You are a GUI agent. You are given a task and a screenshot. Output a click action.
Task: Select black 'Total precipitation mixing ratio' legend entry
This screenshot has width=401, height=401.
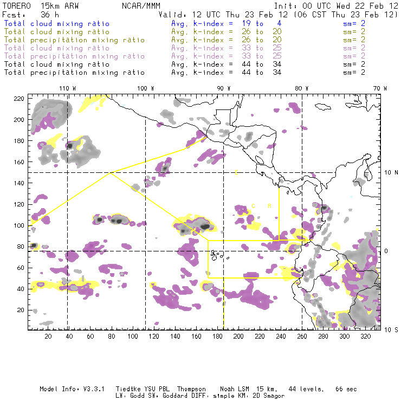[x=74, y=73]
